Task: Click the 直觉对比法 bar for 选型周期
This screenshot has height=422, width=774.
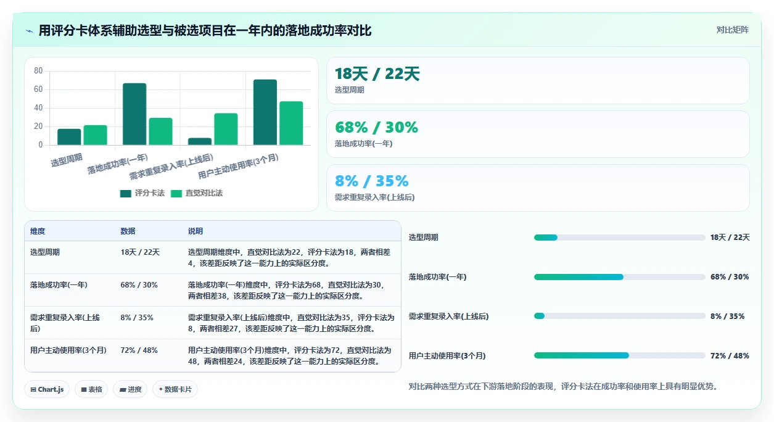Action: [95, 135]
